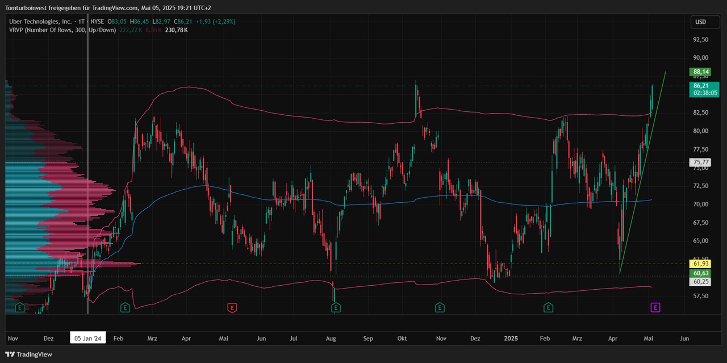Click the green earnings marker above Feb 2024
The width and height of the screenshot is (727, 363).
125,307
